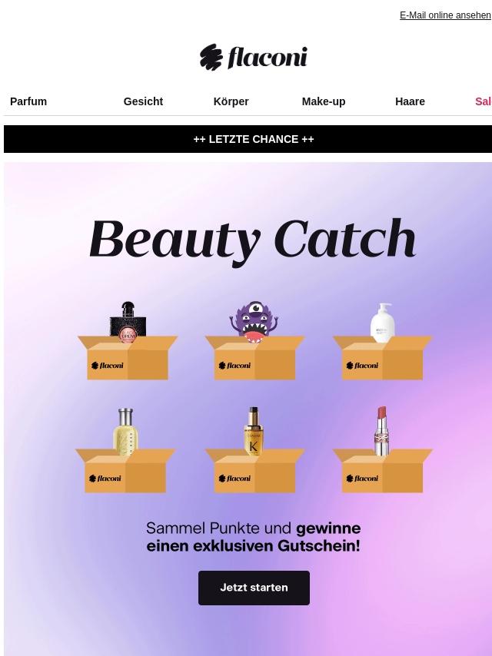Select the black perfume bottle in box
Screen dimensions: 492x656
[128, 321]
